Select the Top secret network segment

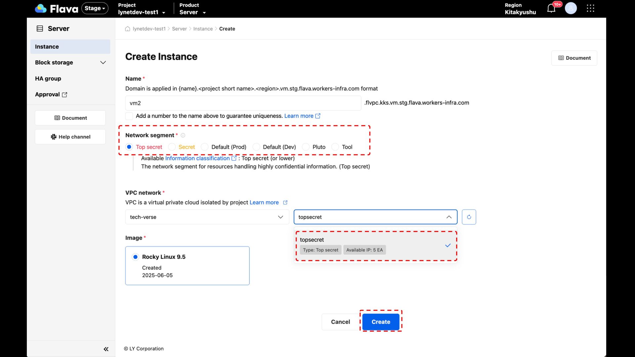[129, 147]
